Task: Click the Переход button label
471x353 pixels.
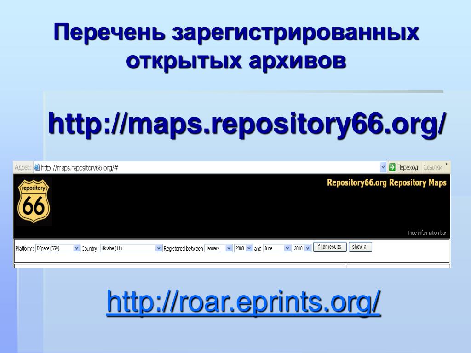Action: [x=407, y=167]
